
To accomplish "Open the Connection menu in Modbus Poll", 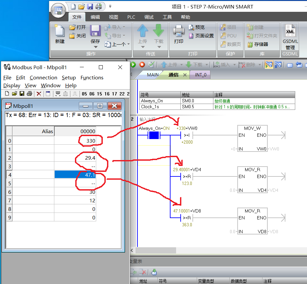I will 43,77.
